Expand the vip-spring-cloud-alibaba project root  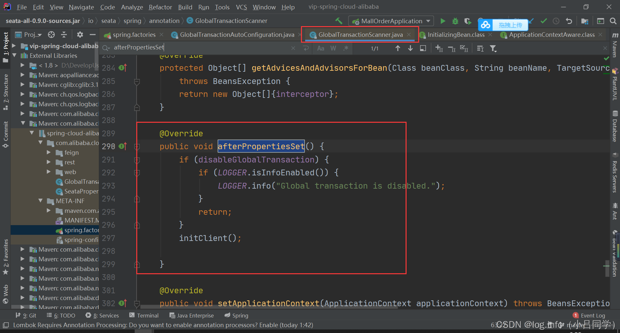coord(14,46)
